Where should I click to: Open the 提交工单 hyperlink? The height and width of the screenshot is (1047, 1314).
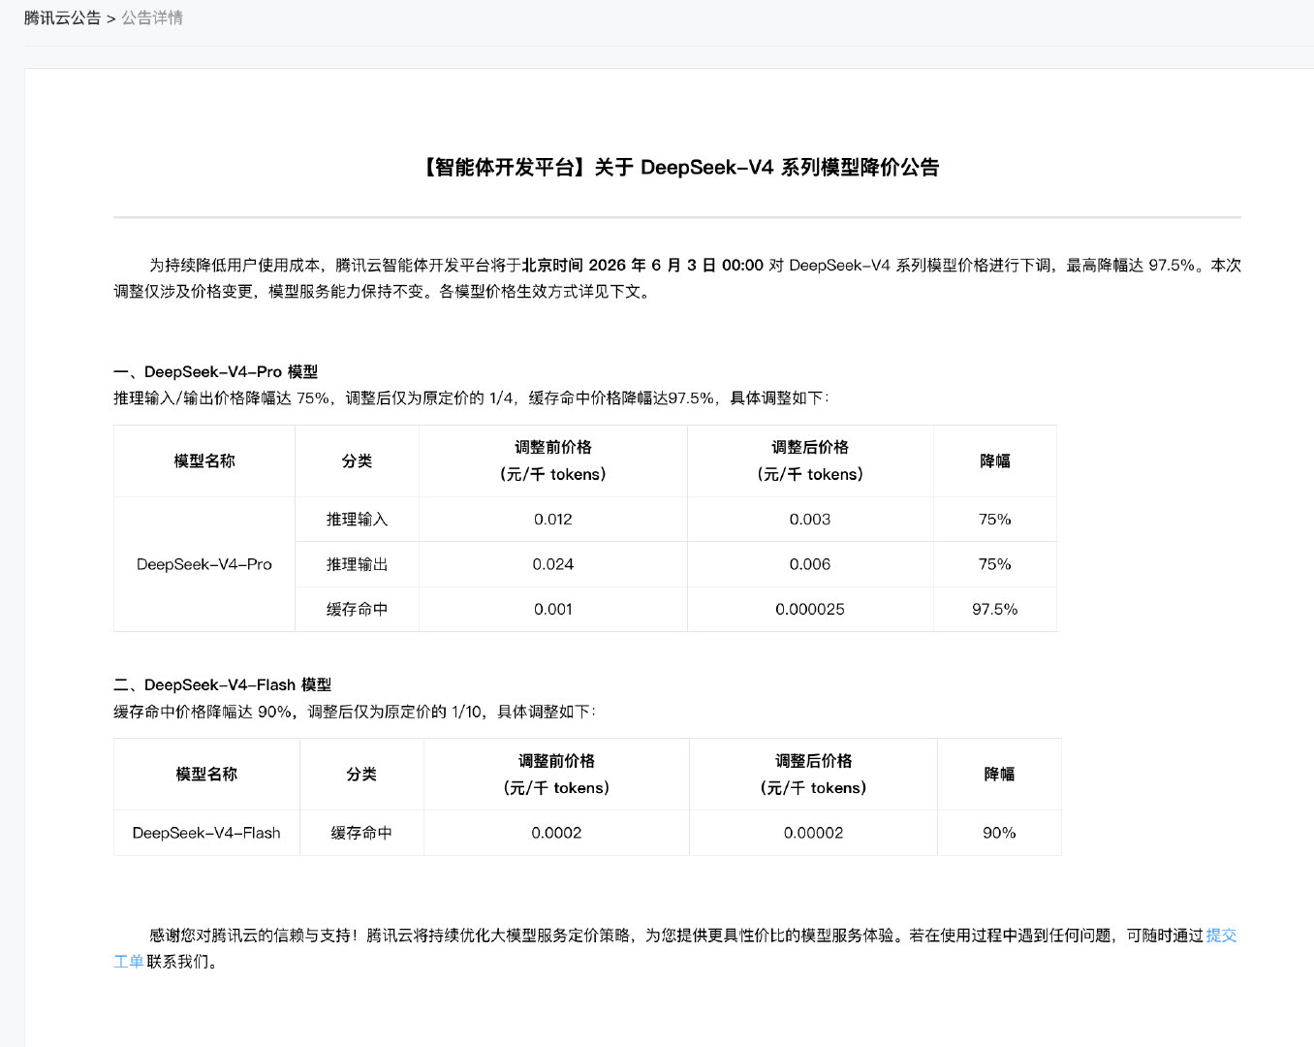coord(1221,936)
